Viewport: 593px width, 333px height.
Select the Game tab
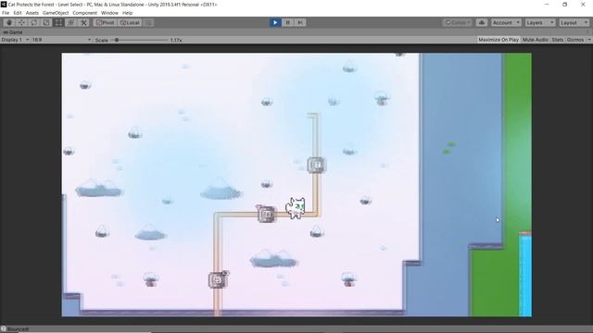13,32
